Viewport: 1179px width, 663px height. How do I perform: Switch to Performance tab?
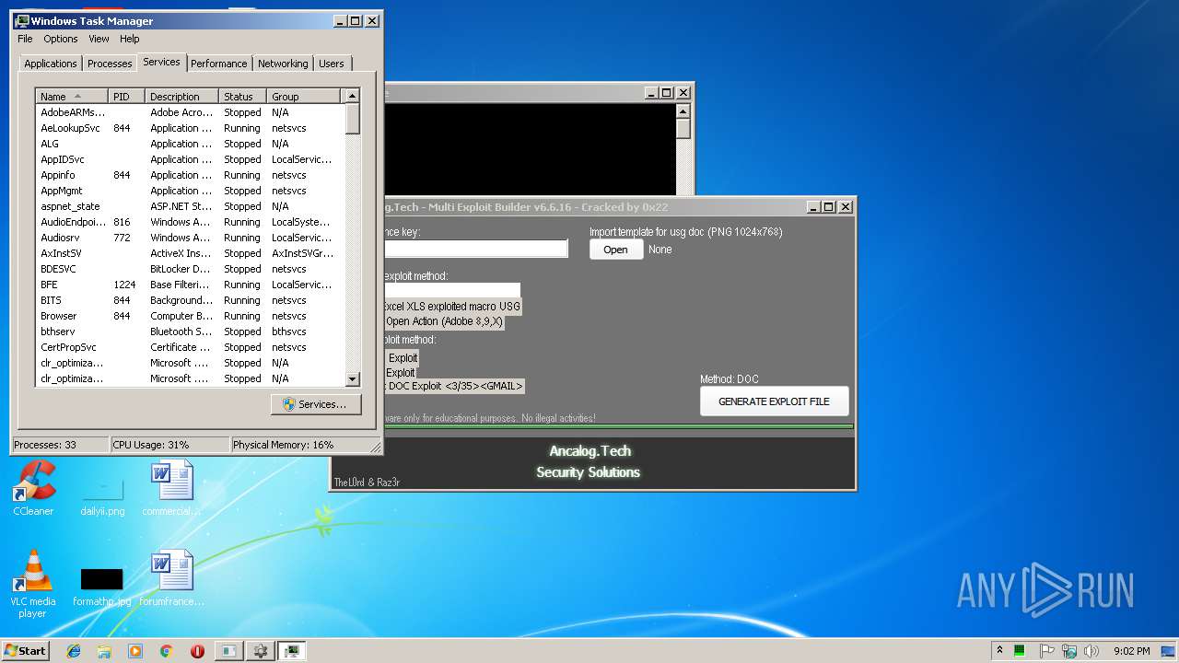point(219,64)
